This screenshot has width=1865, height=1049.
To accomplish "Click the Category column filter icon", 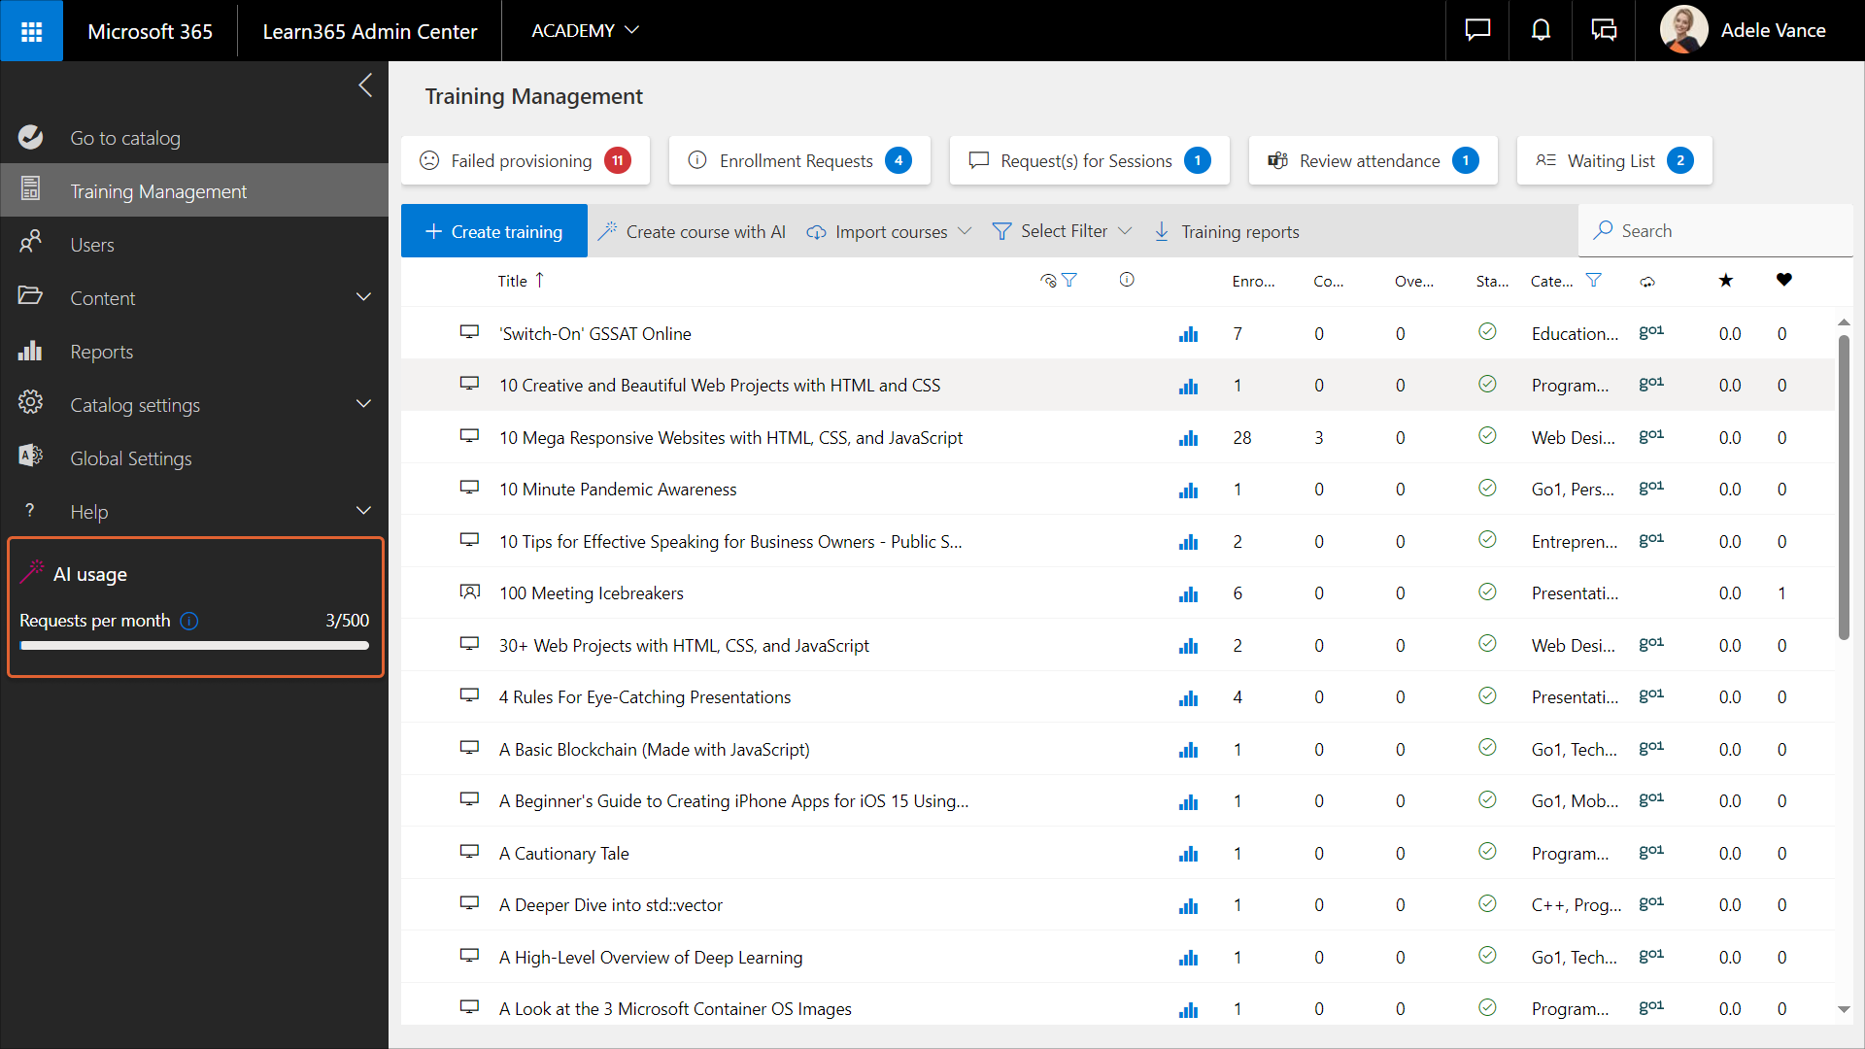I will pos(1593,281).
